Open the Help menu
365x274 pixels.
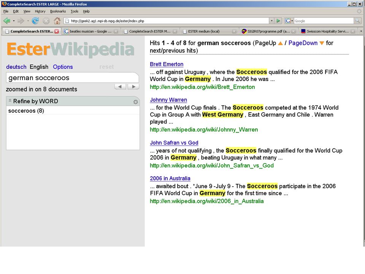(x=86, y=11)
